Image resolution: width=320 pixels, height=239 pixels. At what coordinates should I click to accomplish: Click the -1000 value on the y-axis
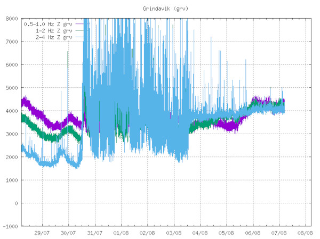(10, 226)
